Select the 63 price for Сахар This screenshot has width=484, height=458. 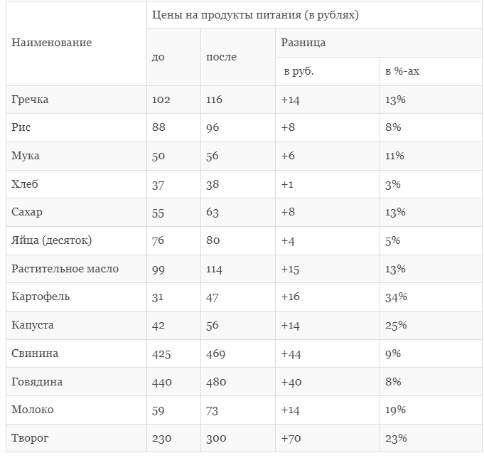pos(214,212)
